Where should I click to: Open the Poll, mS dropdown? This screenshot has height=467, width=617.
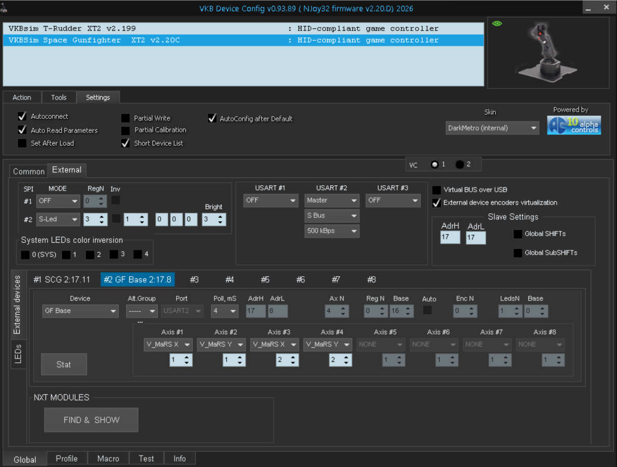(x=224, y=311)
